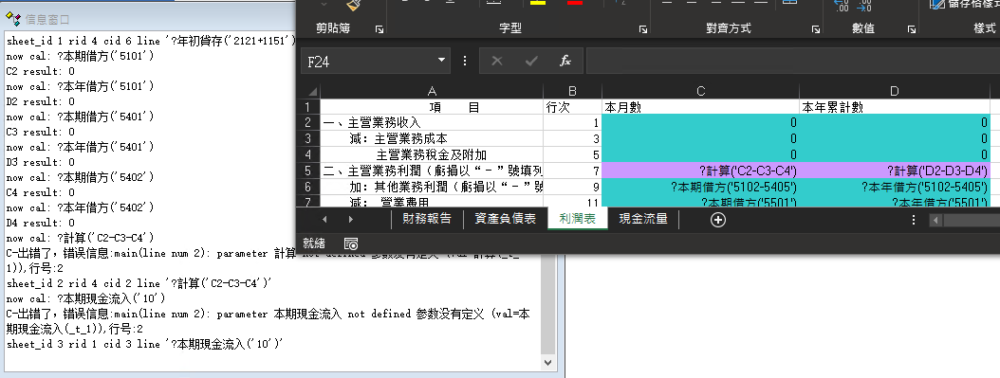Click the macro recording icon in status bar
This screenshot has height=378, width=1000.
pos(351,243)
